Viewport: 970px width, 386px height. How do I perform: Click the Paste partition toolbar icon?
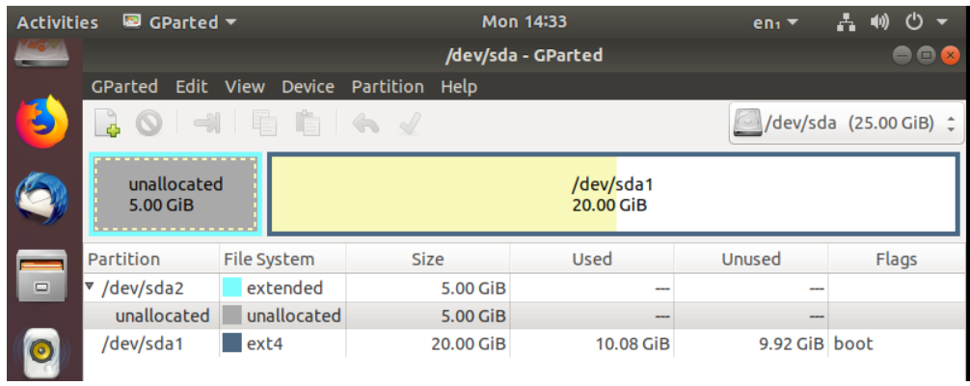[308, 123]
